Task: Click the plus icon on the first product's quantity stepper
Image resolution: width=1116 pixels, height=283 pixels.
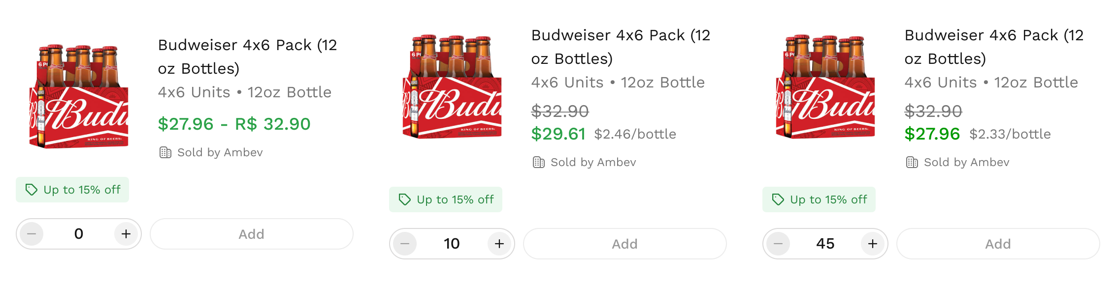Action: pos(126,234)
